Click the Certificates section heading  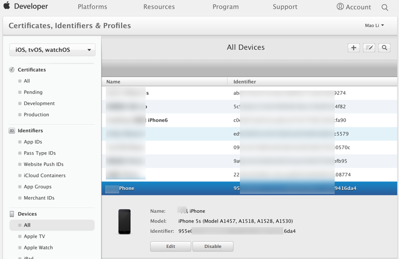tap(32, 70)
